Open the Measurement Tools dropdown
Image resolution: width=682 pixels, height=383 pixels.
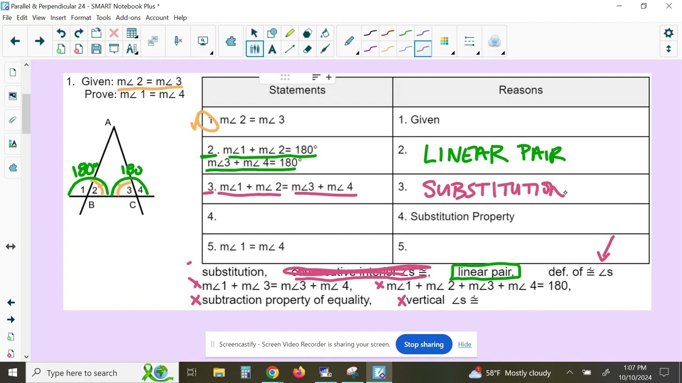pos(132,49)
